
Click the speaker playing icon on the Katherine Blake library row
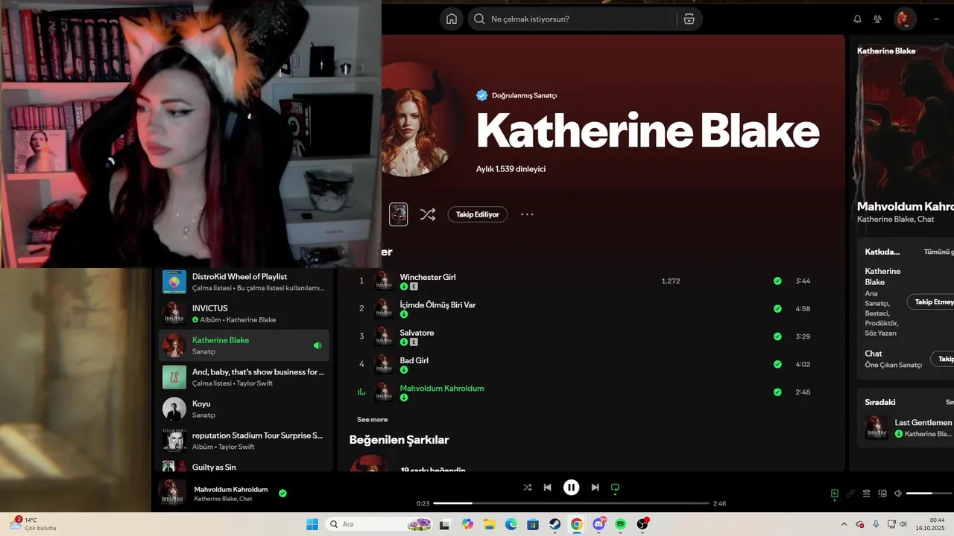point(318,345)
